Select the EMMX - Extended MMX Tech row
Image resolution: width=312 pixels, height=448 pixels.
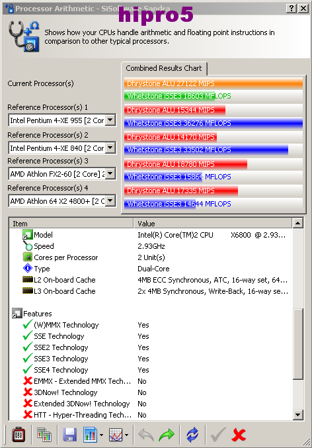151,381
